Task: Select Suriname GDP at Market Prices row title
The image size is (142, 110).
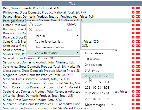Action: (x=41, y=104)
